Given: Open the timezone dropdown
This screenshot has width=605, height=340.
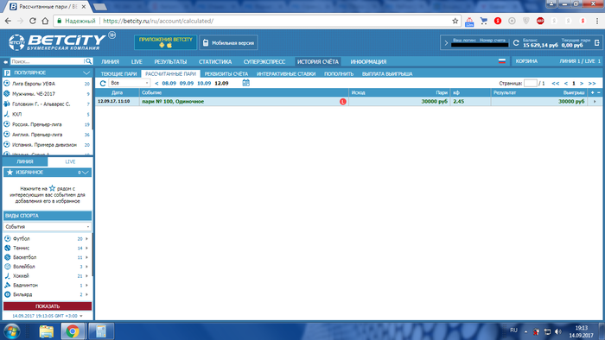Looking at the screenshot, I should click(x=80, y=316).
